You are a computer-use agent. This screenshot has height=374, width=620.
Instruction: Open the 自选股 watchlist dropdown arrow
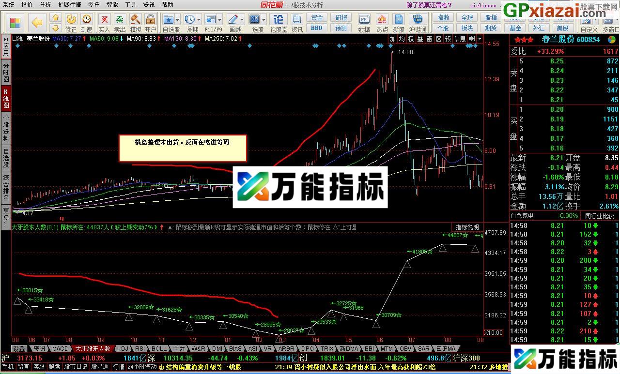click(x=176, y=19)
